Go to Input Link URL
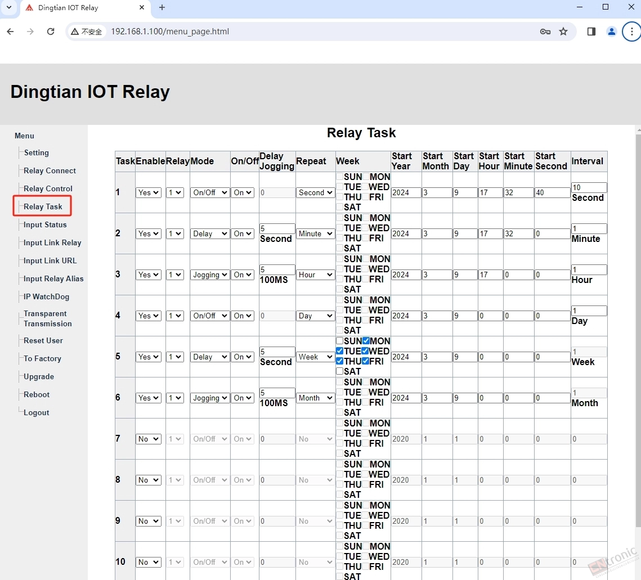The width and height of the screenshot is (641, 580). pos(50,260)
